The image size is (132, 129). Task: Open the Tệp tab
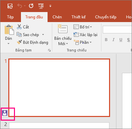[x=10, y=17]
